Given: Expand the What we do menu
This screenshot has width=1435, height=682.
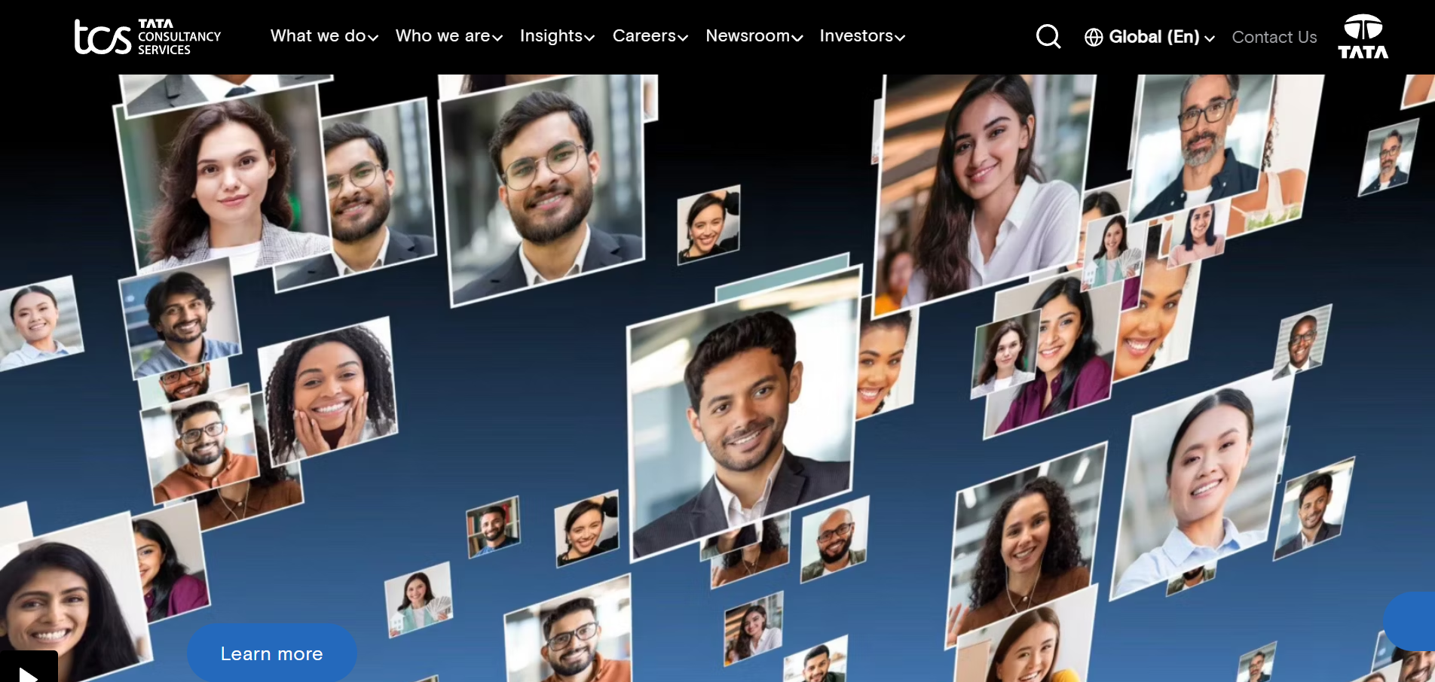Looking at the screenshot, I should point(324,36).
